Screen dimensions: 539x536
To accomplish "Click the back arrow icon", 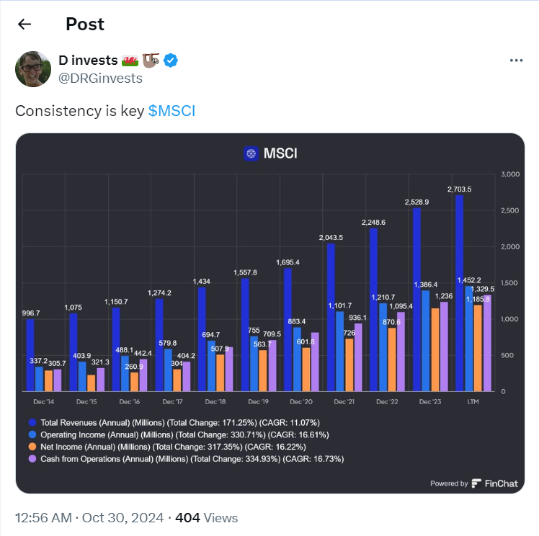I will tap(24, 24).
